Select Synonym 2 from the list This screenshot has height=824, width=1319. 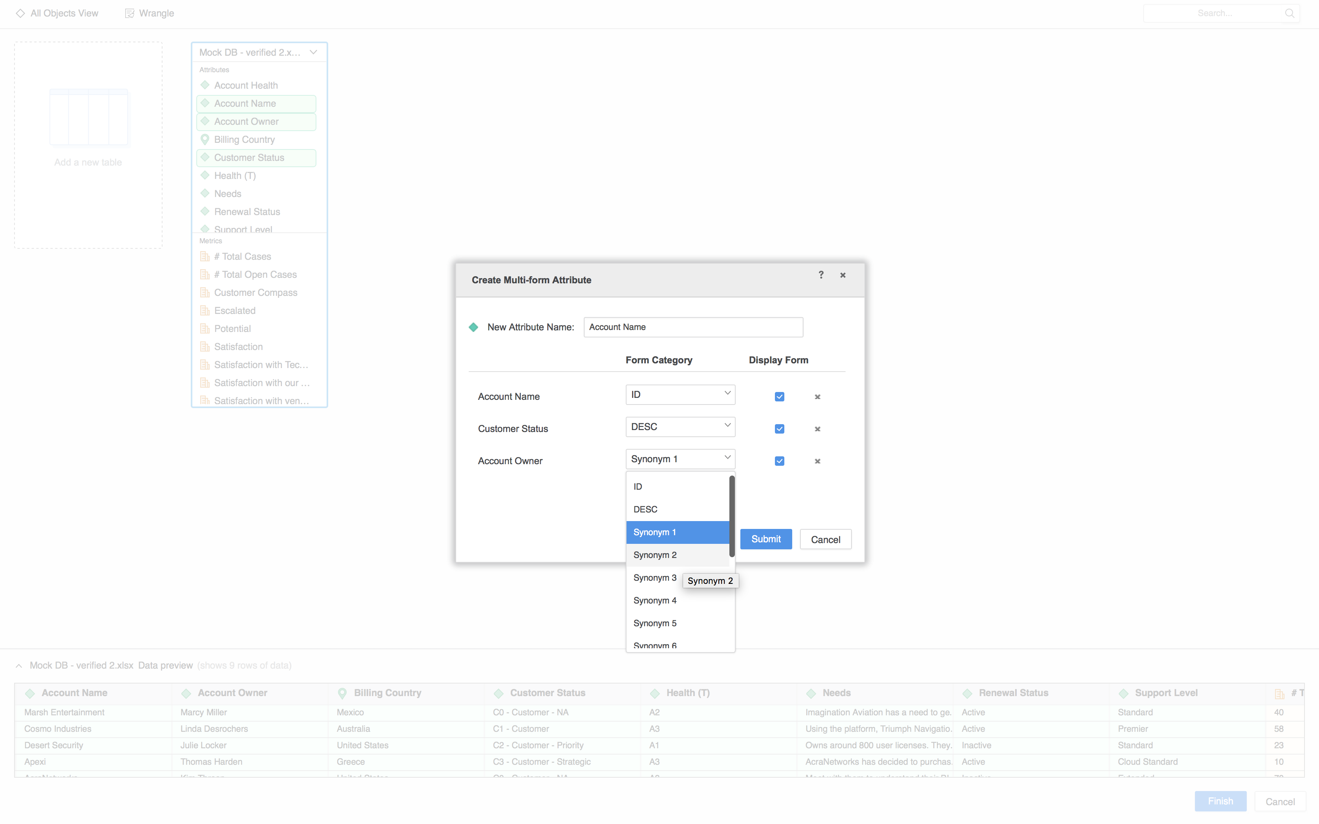pos(655,555)
